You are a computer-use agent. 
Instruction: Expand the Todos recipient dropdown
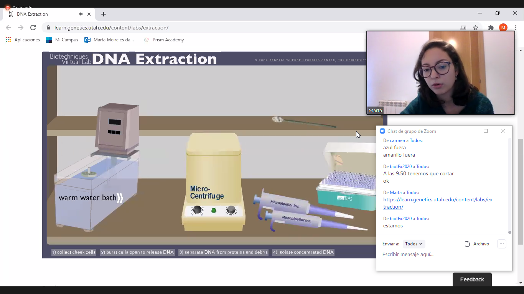pos(414,244)
